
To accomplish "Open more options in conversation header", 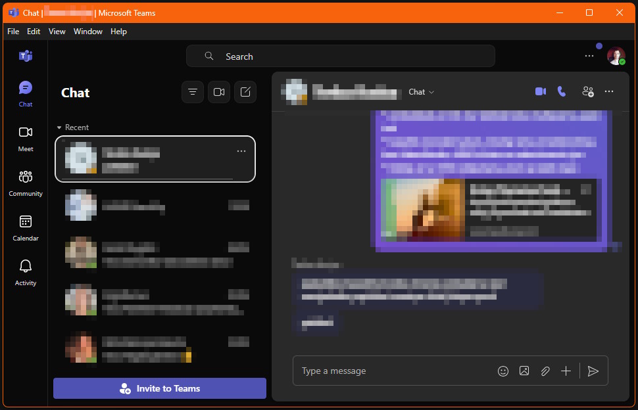I will [608, 91].
